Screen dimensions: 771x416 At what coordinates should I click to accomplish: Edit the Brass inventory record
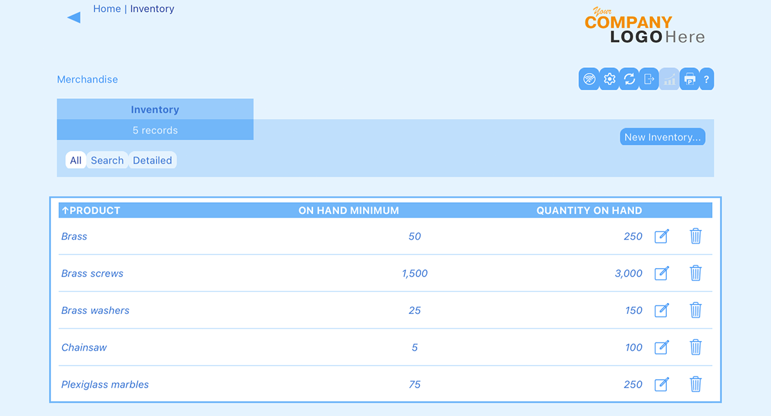[662, 236]
